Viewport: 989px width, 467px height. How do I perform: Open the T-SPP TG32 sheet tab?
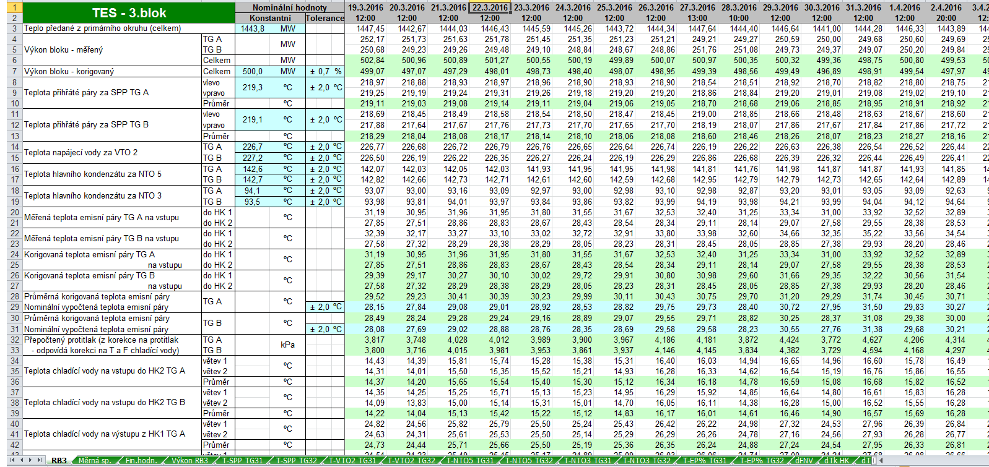coord(296,460)
